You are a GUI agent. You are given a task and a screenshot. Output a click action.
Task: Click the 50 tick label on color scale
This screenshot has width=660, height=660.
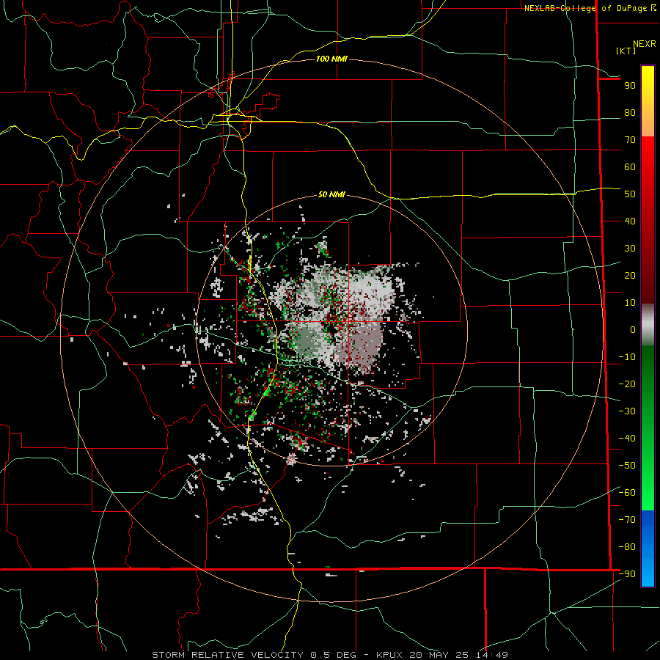(x=630, y=194)
